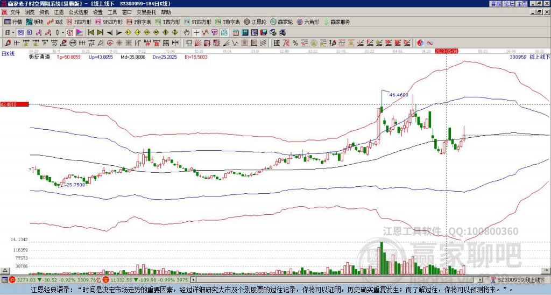Open the 窗口 menu
This screenshot has height=295, width=551.
coord(127,12)
